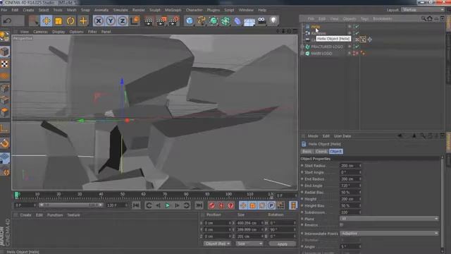Click Record Active Objects button
Image resolution: width=451 pixels, height=254 pixels.
pyautogui.click(x=211, y=205)
